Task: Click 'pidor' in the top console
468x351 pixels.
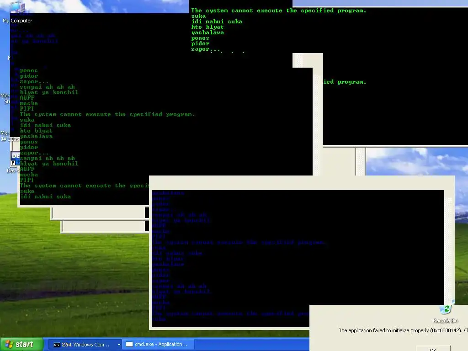Action: [x=200, y=43]
